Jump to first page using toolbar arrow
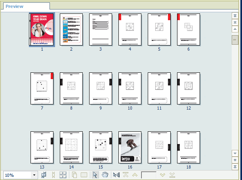Viewport: 242px width, 180px height. tap(126, 175)
